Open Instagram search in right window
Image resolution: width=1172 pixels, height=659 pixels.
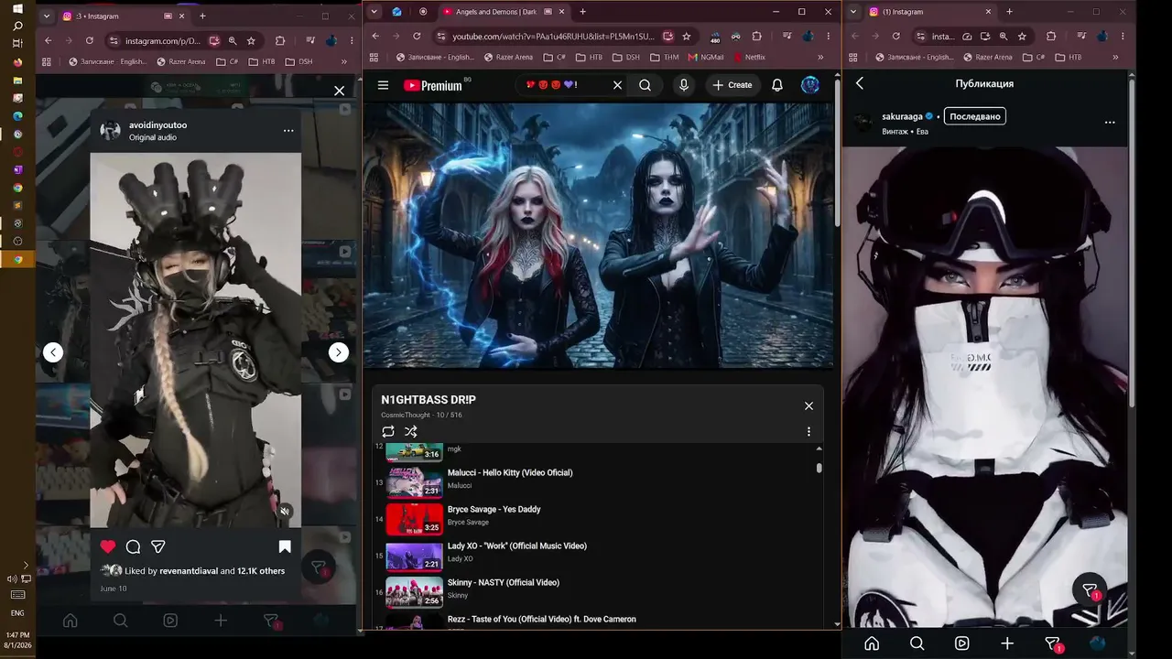(917, 643)
